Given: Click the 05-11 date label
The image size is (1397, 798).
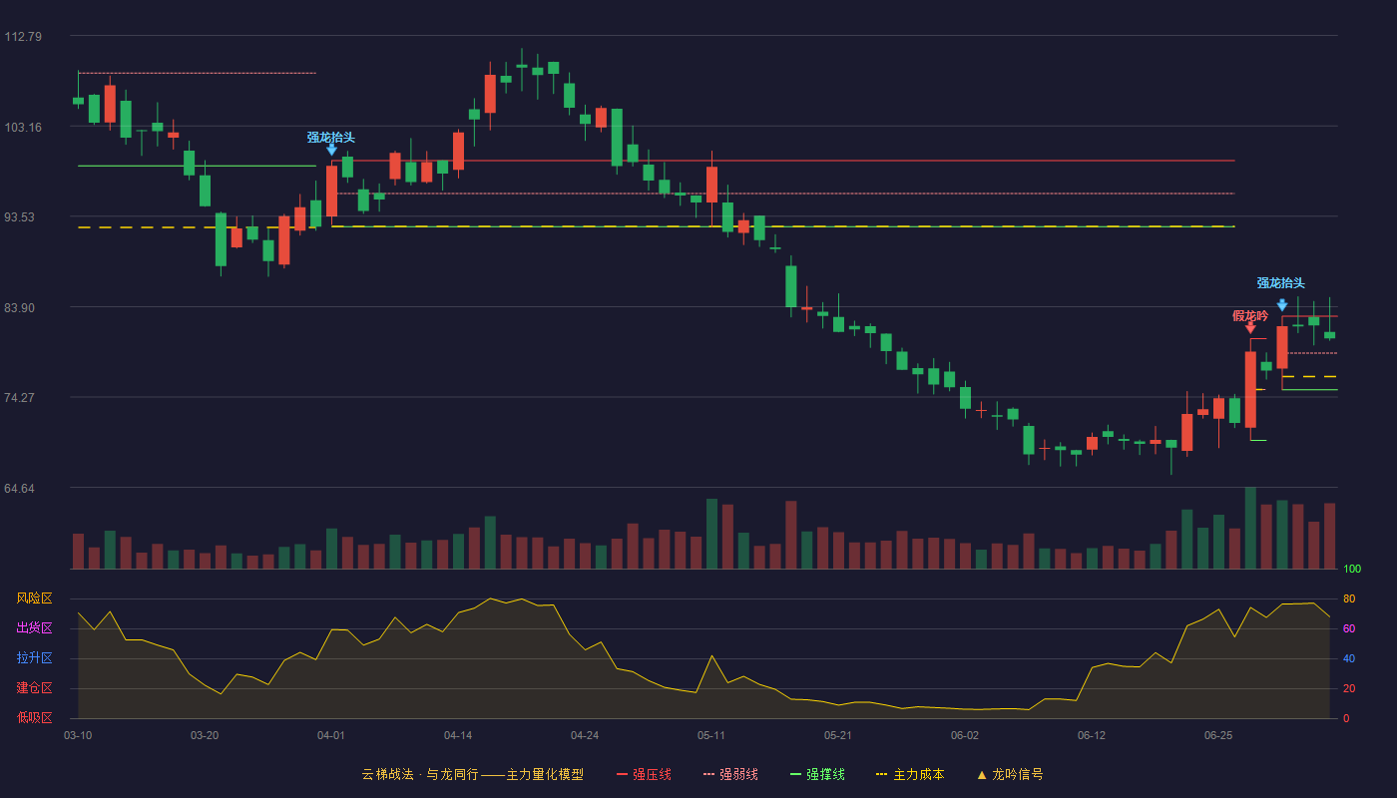Looking at the screenshot, I should point(711,735).
